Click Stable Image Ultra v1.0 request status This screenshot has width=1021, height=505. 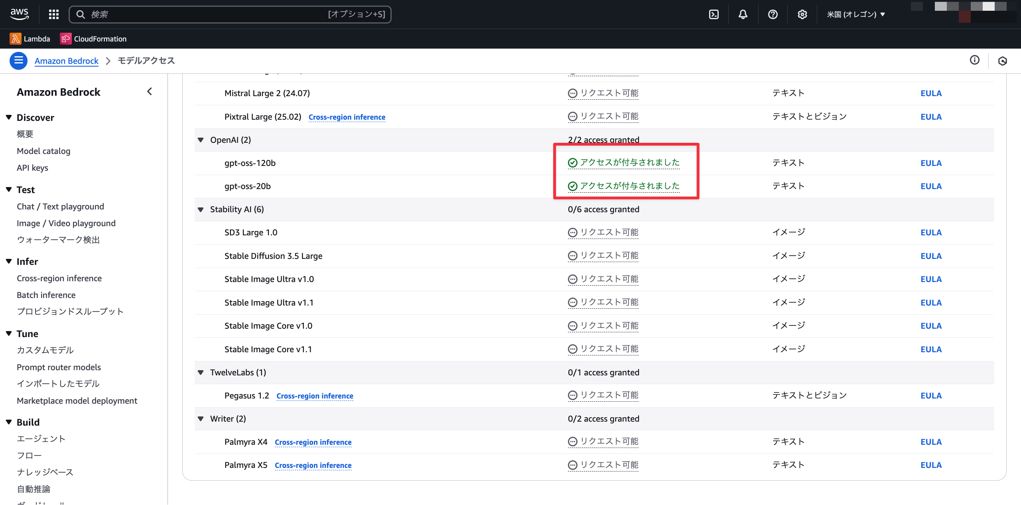point(603,279)
